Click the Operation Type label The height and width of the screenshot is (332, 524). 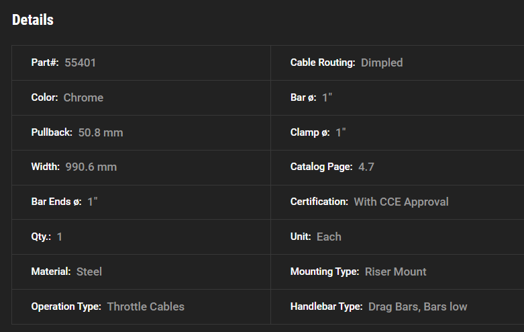[66, 306]
